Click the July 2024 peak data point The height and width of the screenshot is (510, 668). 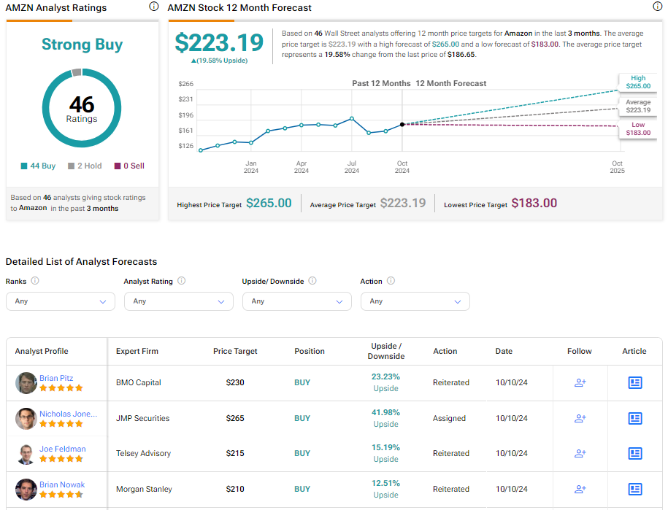[352, 118]
